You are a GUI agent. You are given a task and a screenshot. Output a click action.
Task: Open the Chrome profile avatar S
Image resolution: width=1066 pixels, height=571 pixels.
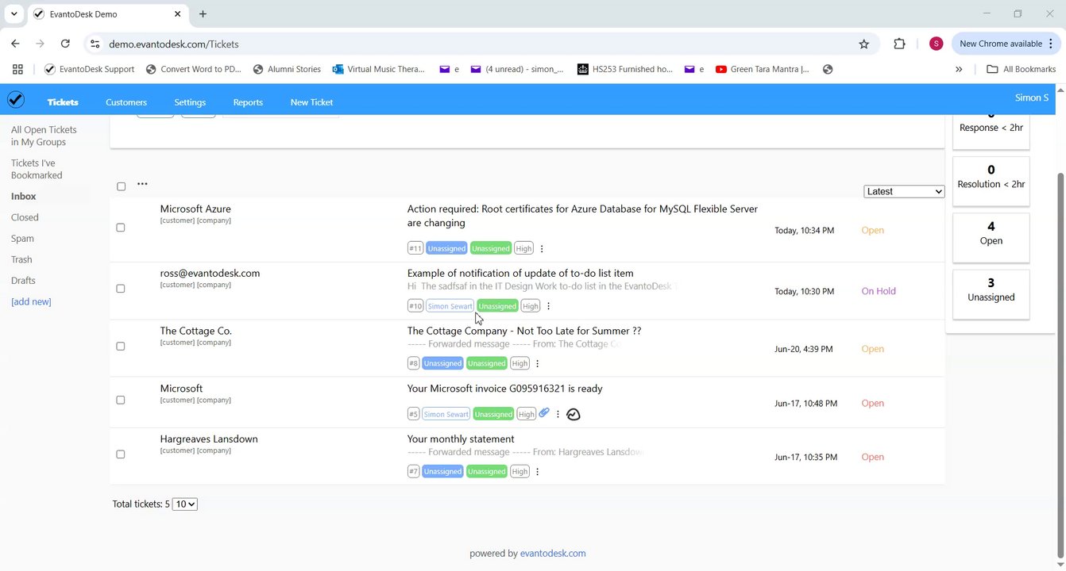click(x=937, y=44)
